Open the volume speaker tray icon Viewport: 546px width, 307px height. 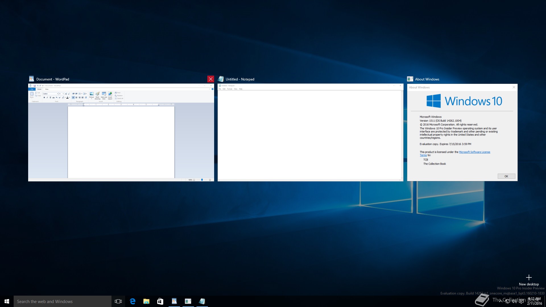514,302
